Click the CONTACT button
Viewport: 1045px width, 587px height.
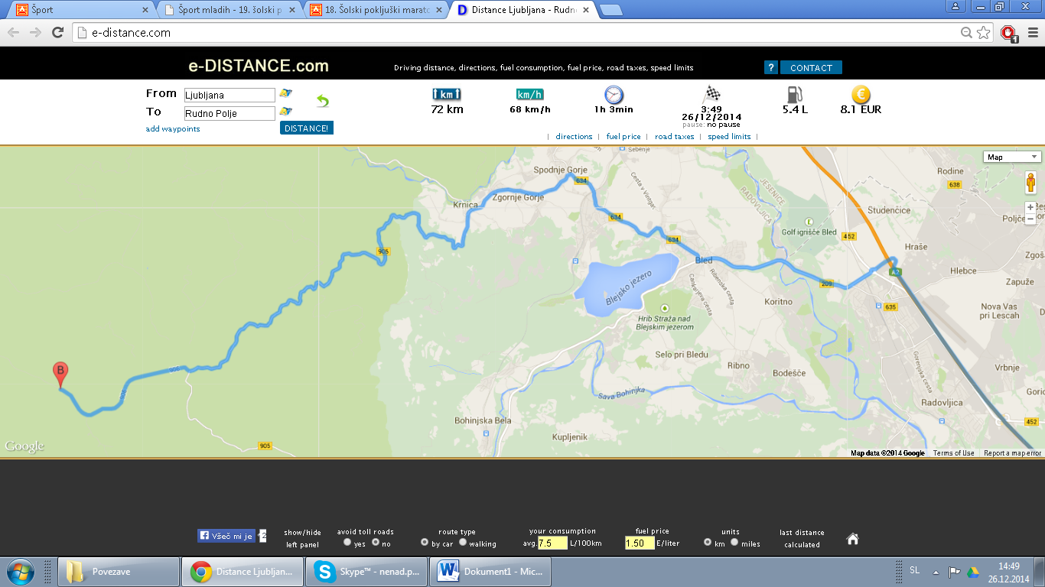point(811,67)
